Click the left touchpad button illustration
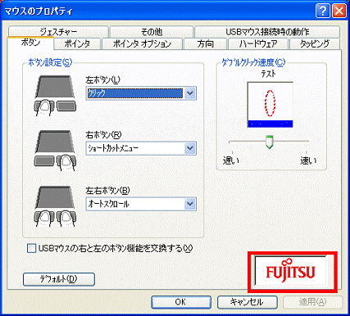Screen dimensions: 350x316 (x=55, y=96)
